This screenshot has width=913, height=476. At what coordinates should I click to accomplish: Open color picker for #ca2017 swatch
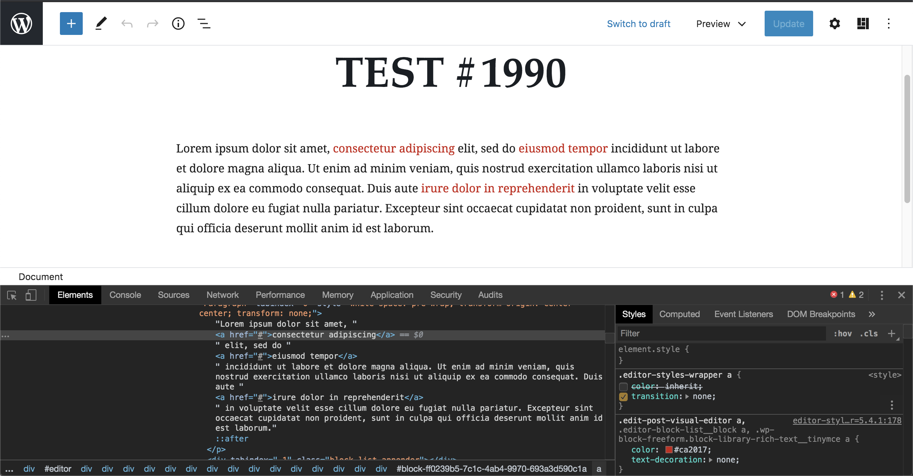tap(669, 450)
